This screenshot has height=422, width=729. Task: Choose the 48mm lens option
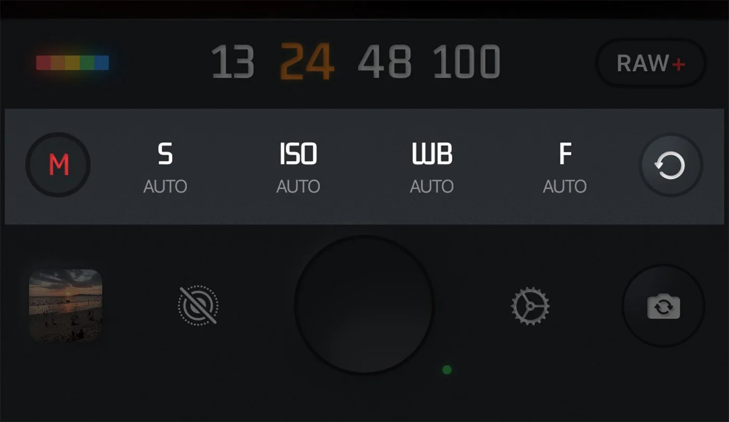[x=384, y=62]
